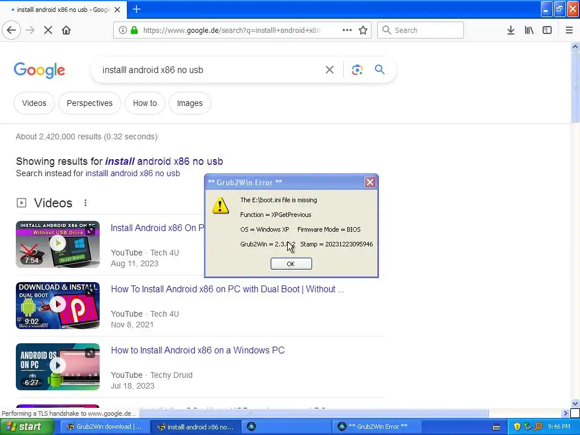Toggle the sidebar view
The image size is (580, 435).
[547, 30]
